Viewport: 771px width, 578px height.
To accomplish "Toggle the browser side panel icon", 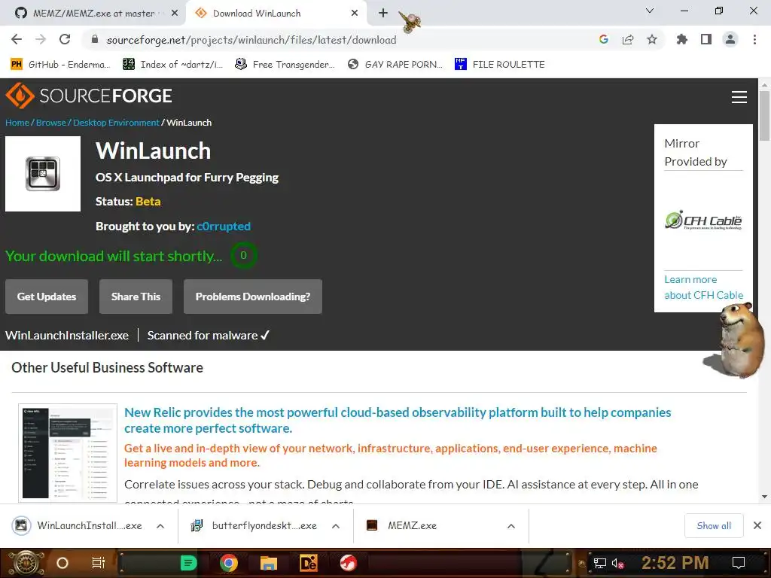I will pyautogui.click(x=706, y=39).
